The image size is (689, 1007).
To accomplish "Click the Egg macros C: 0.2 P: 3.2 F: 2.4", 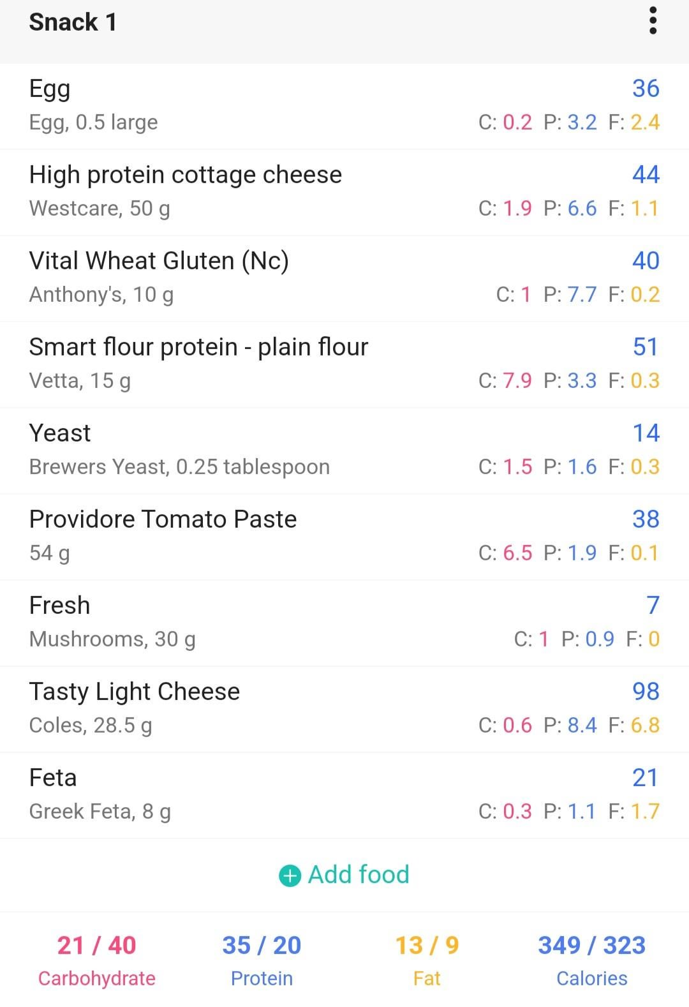I will 569,122.
